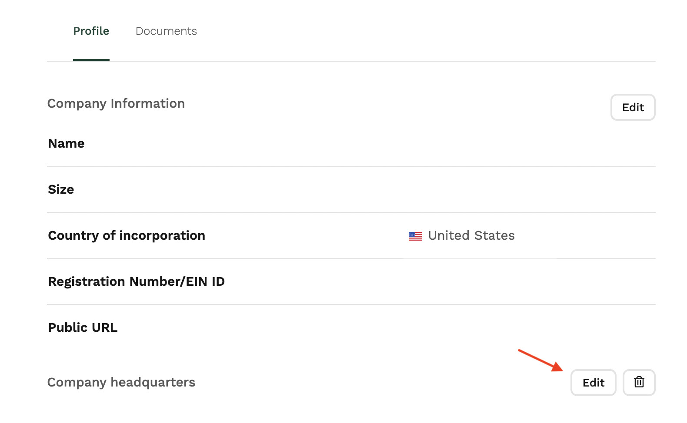Click the Company Information heading
The height and width of the screenshot is (423, 687).
pos(116,103)
